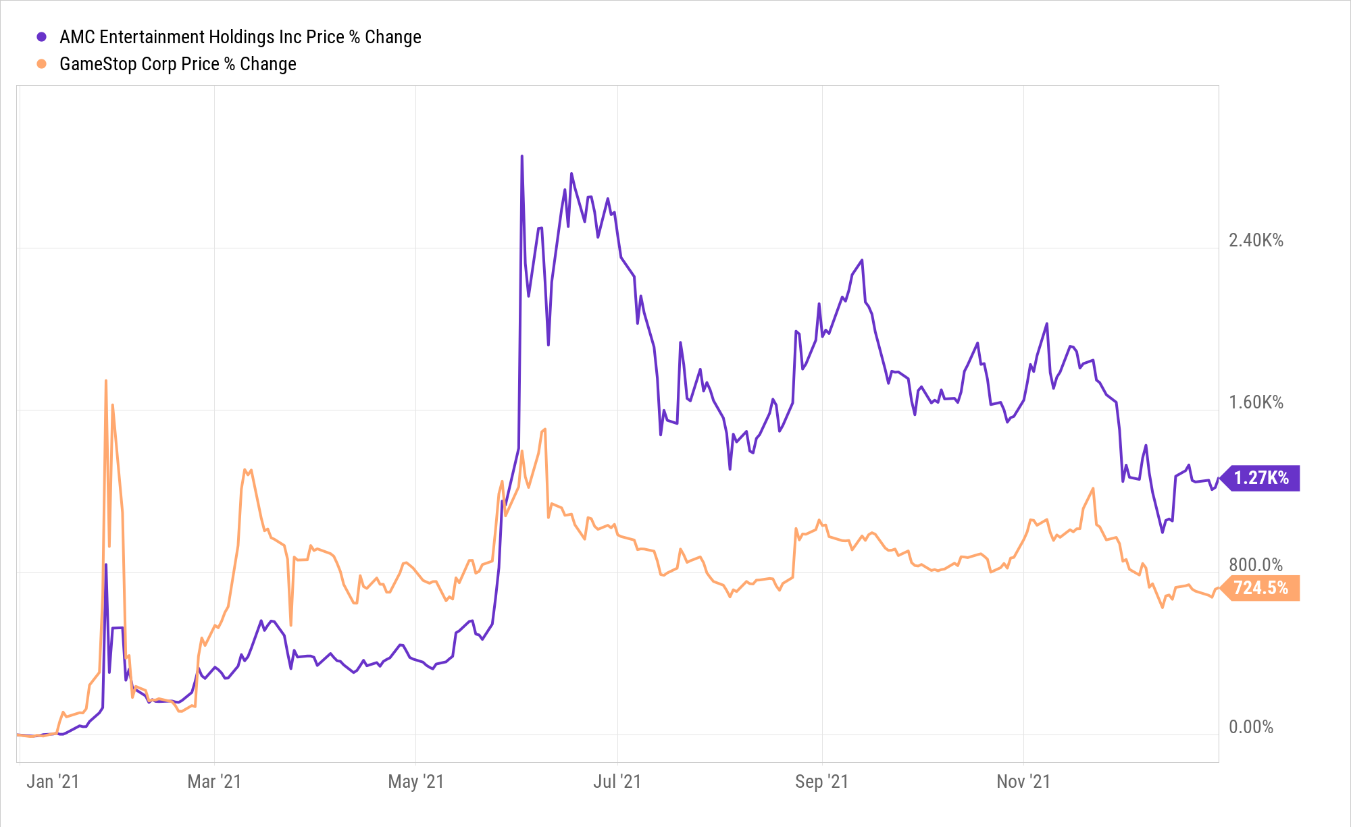
Task: Select the Jan '21 x-axis label
Action: click(x=53, y=782)
